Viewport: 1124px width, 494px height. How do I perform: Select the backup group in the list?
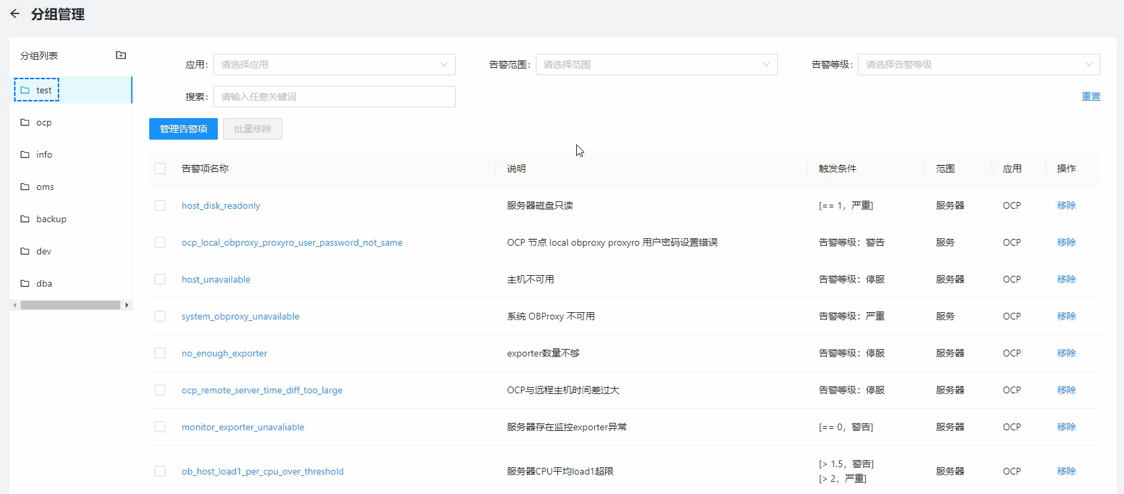tap(71, 219)
